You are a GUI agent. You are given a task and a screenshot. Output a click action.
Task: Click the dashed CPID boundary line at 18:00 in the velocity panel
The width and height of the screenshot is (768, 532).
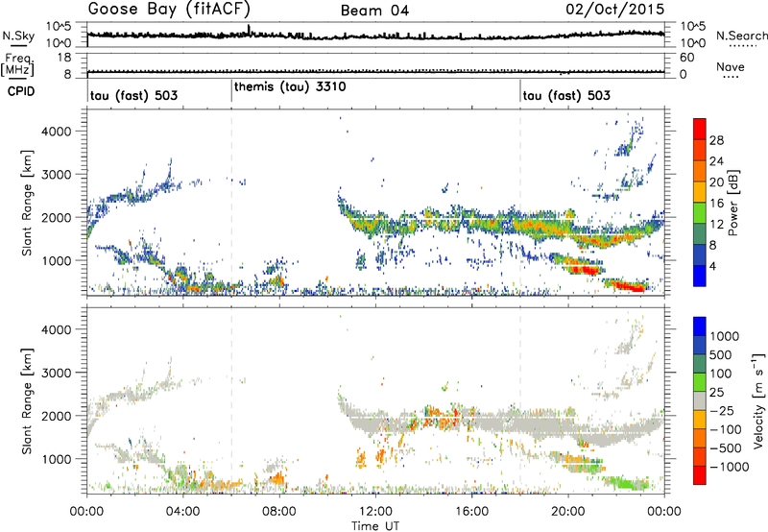tap(520, 401)
